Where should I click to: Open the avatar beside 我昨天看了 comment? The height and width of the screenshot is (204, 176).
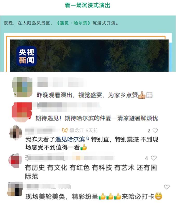(16, 133)
